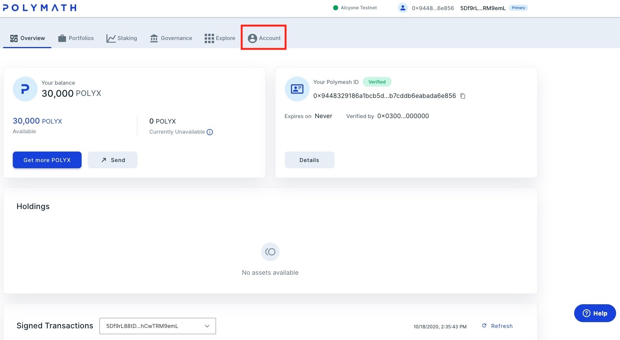
Task: Copy the Polymesh ID
Action: [463, 96]
